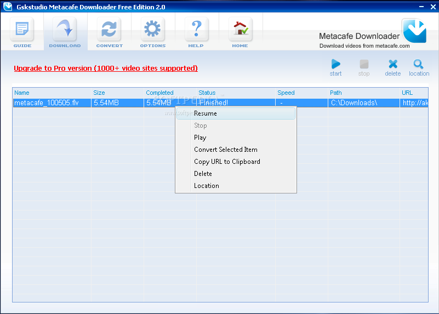439x314 pixels.
Task: Close the Metacafe Downloader window
Action: 433,7
